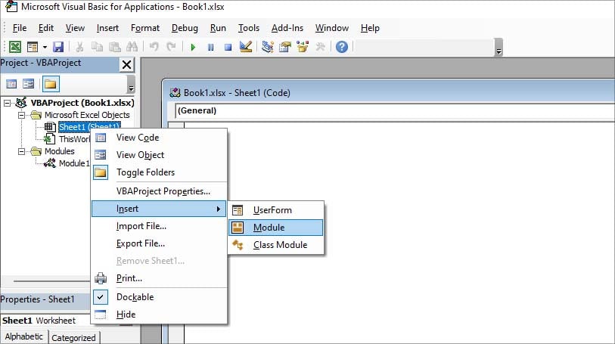
Task: Open the Tools menu
Action: click(x=249, y=28)
